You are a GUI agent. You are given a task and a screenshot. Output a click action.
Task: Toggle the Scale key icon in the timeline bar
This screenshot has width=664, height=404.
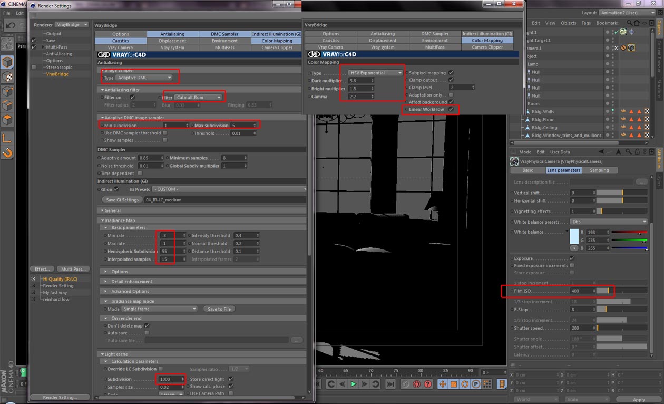[453, 384]
